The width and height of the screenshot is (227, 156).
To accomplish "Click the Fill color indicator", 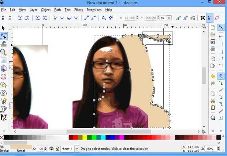I will click(21, 147).
